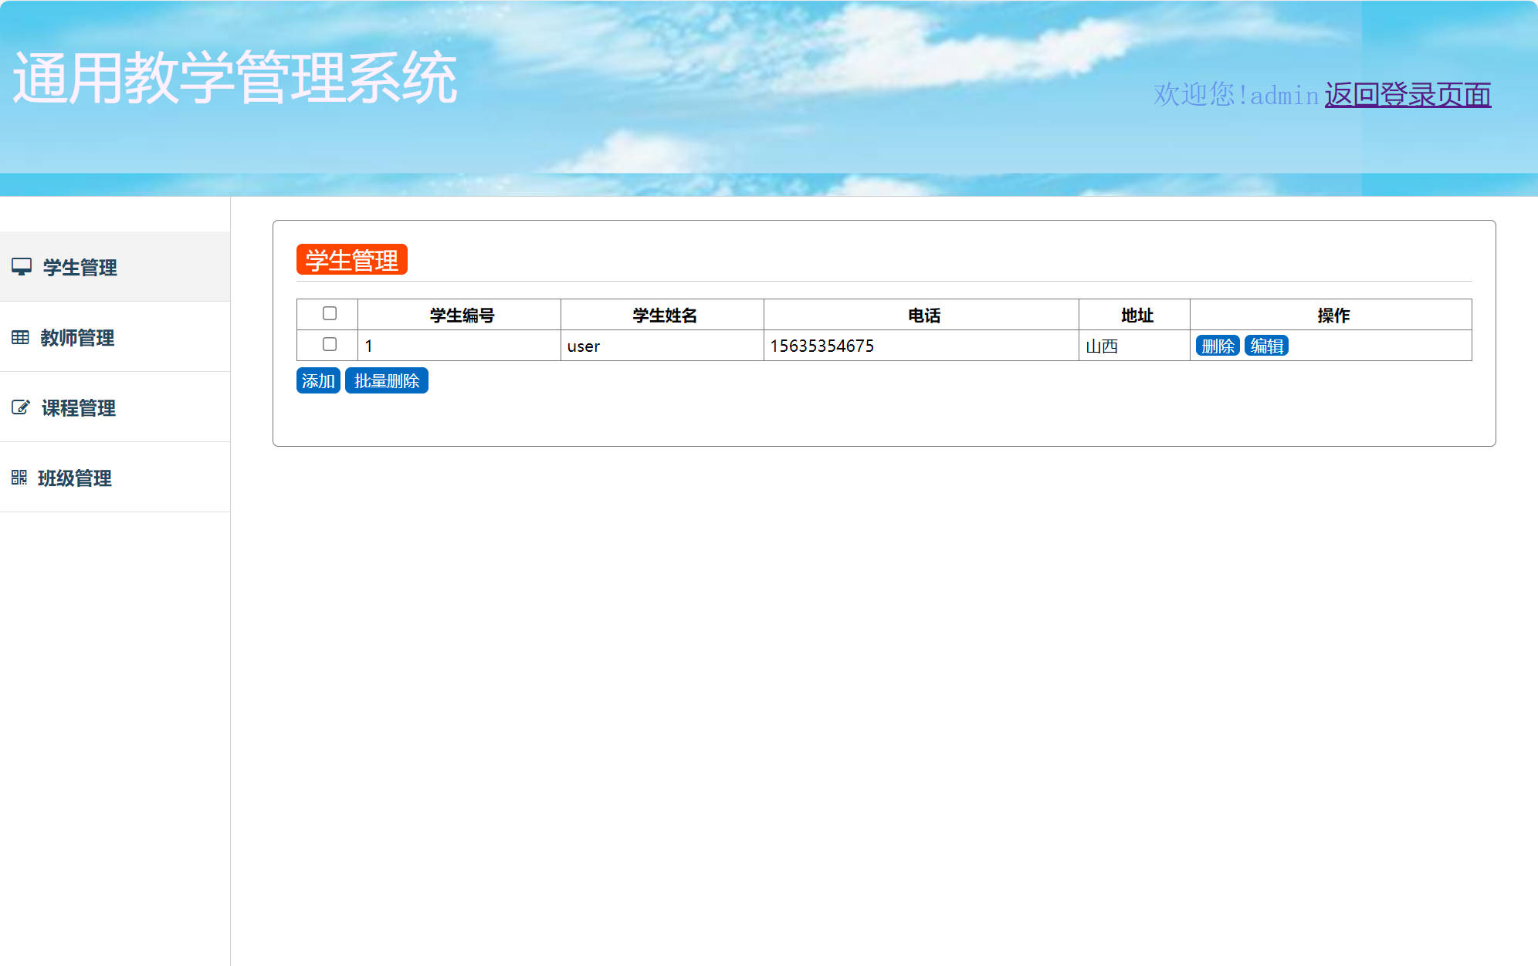Click the table icon beside 教师管理
This screenshot has height=966, width=1538.
(21, 337)
